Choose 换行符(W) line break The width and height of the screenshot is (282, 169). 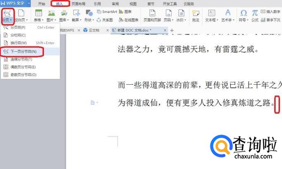click(x=30, y=43)
